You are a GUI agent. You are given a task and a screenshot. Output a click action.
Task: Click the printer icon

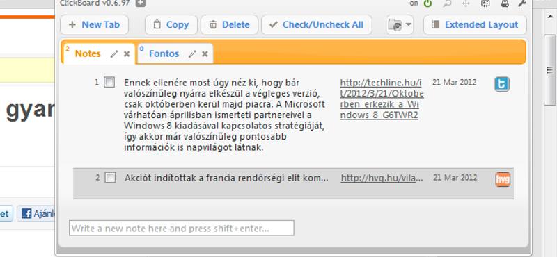coord(504,3)
